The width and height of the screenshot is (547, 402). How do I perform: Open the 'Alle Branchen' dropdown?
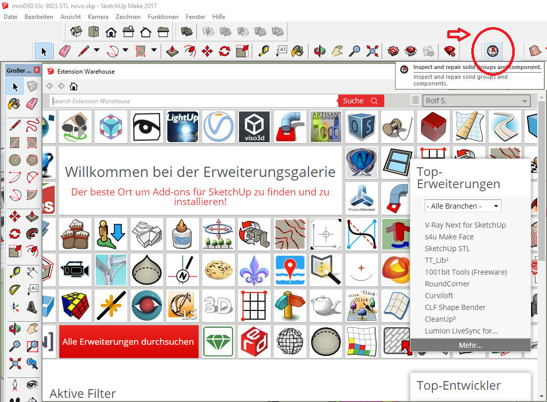463,206
